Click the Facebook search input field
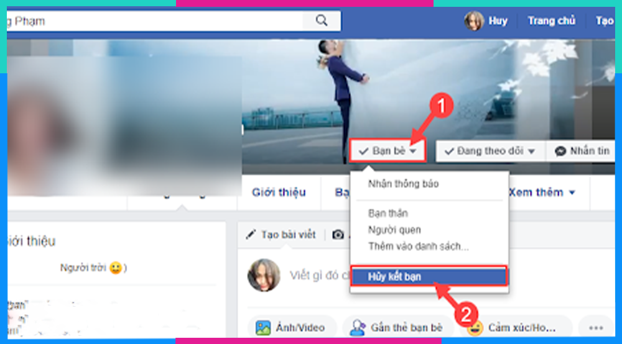The height and width of the screenshot is (344, 622). pos(155,20)
